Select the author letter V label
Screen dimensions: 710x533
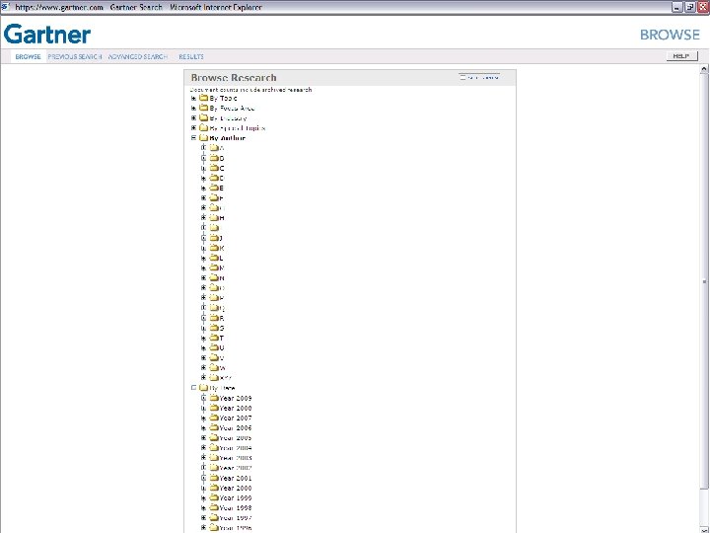(222, 358)
